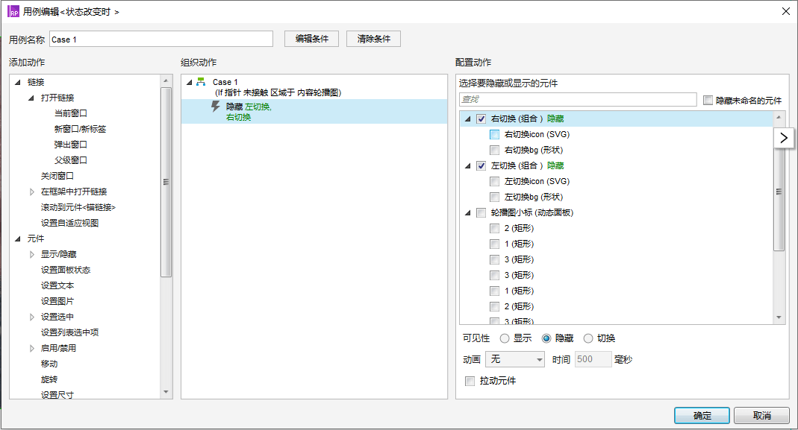
Task: Collapse the 元件 action category
Action: [18, 238]
